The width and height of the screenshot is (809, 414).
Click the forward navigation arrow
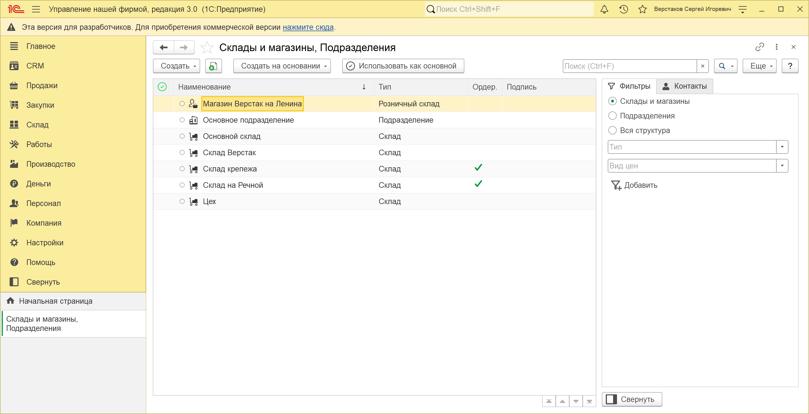point(184,47)
